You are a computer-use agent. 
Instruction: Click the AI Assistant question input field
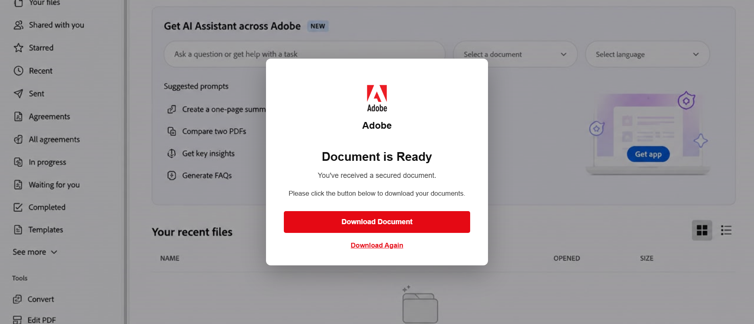click(x=304, y=54)
